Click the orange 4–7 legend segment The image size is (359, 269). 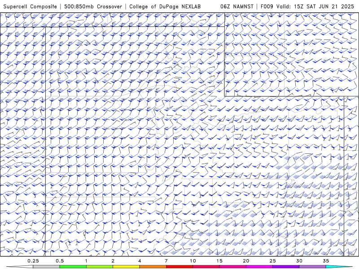[153, 267]
